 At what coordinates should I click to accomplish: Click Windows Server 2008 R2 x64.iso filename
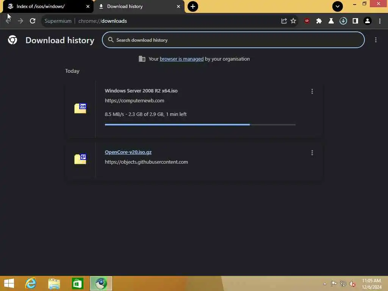click(141, 91)
